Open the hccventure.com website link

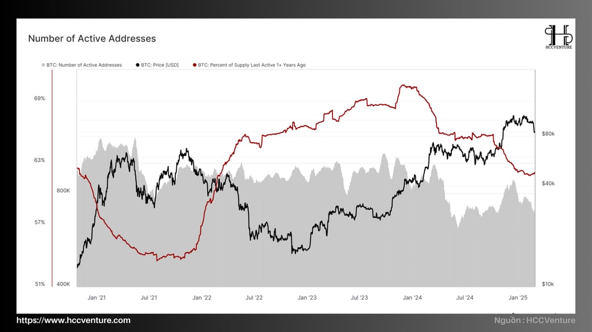pos(73,320)
